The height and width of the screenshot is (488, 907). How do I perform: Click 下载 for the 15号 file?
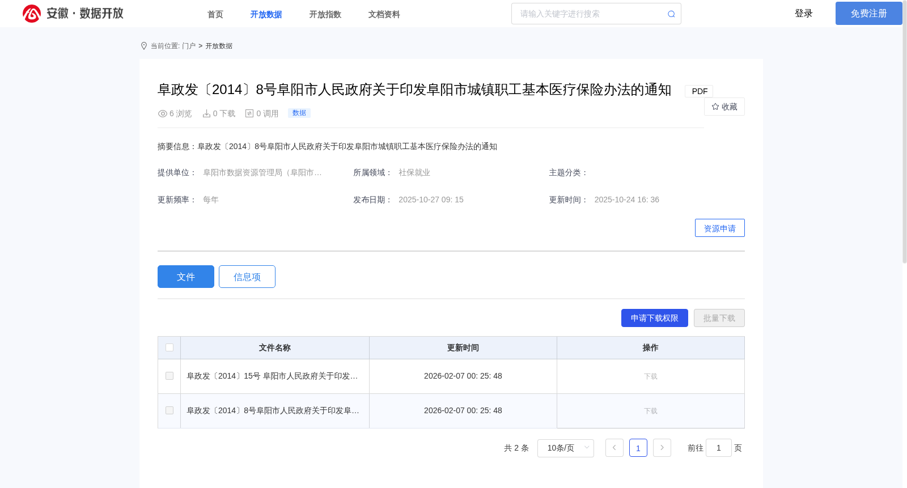click(651, 376)
